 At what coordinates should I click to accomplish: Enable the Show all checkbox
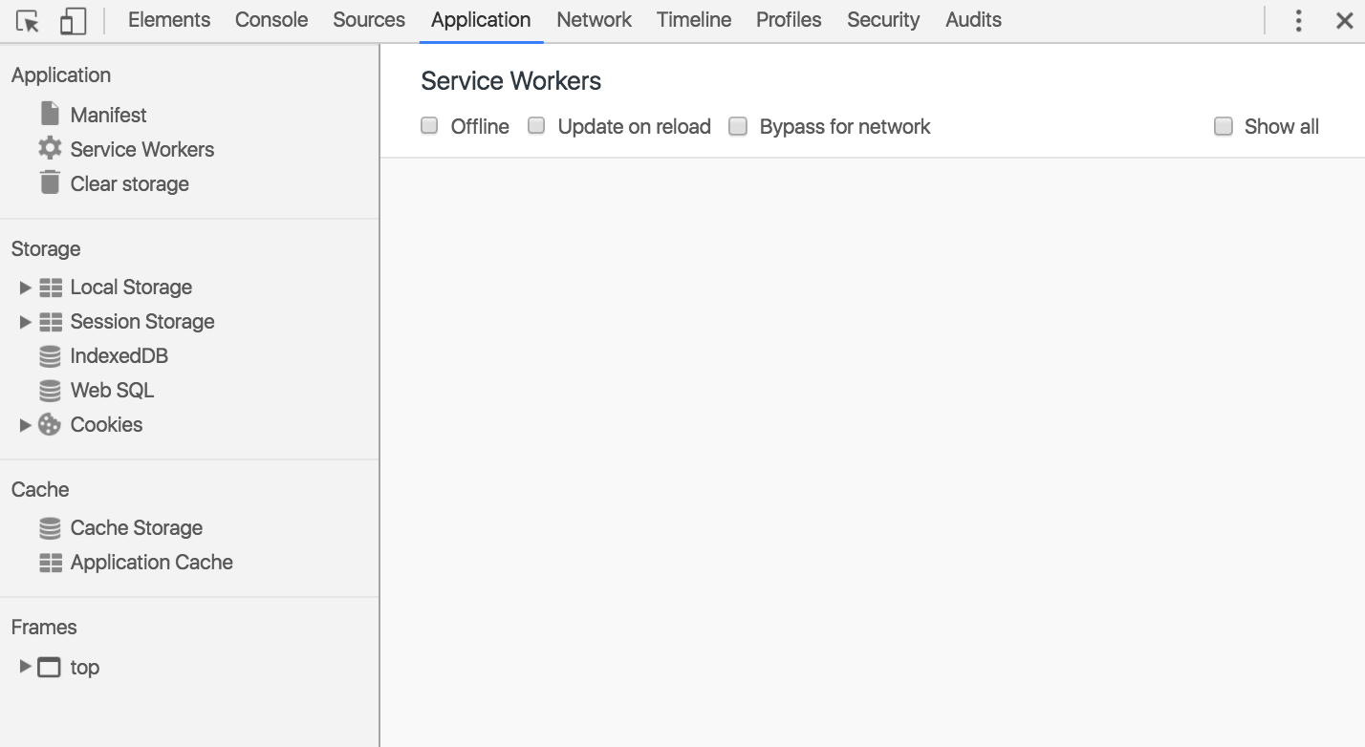coord(1223,126)
